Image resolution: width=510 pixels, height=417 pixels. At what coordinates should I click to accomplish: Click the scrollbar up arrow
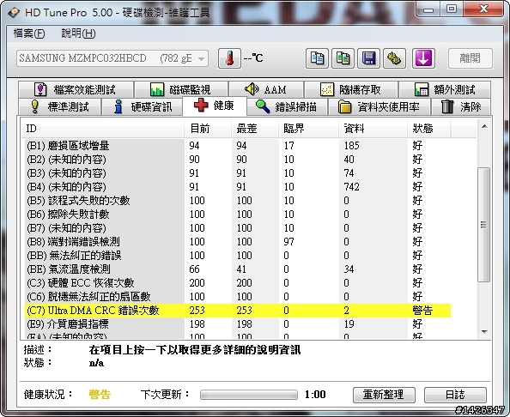point(484,126)
